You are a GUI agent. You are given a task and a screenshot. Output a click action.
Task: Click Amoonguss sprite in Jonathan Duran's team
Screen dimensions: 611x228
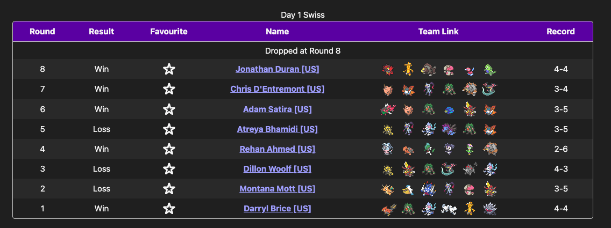(x=449, y=69)
